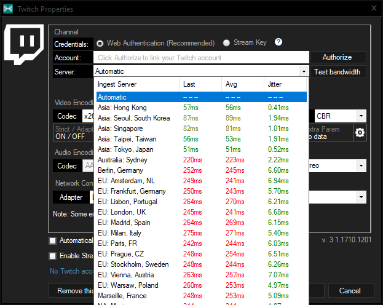Click 270ms average value for Lisbon
This screenshot has height=305, width=383.
235,202
